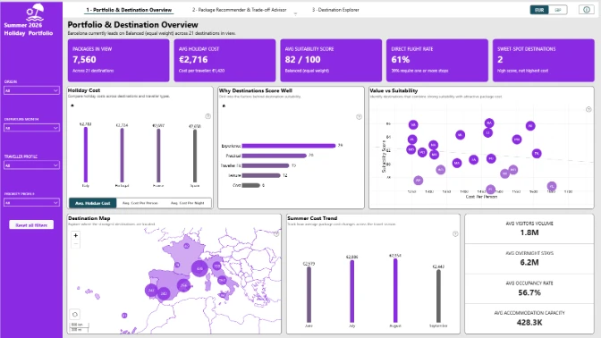Click the map reset rotation icon

75,314
